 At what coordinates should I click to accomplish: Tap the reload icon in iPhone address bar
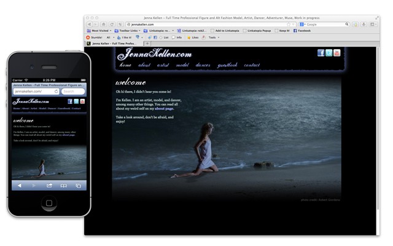tap(56, 91)
